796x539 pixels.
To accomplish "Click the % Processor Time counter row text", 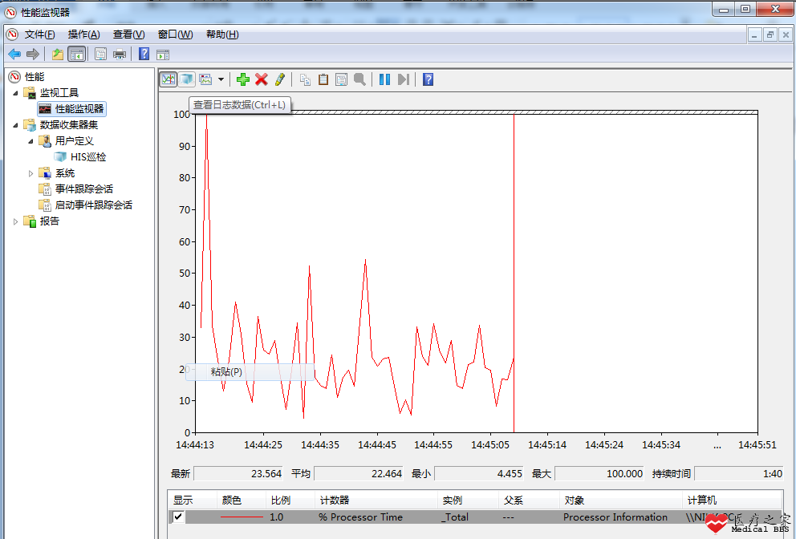I will [360, 517].
